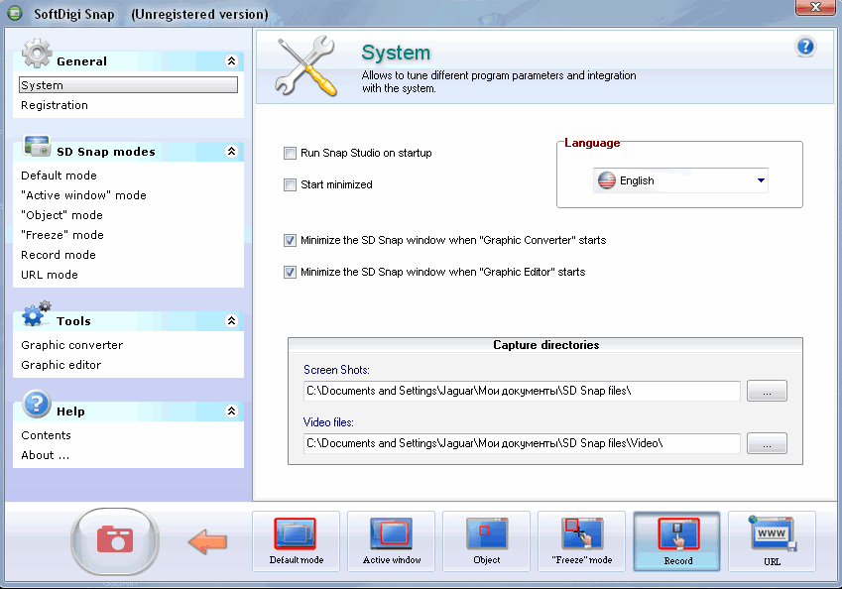The image size is (842, 589).
Task: Click the Video files path field
Action: [522, 443]
